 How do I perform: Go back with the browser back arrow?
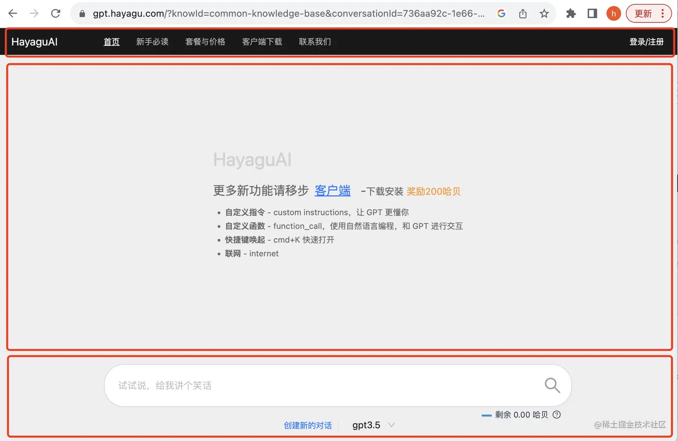click(13, 13)
